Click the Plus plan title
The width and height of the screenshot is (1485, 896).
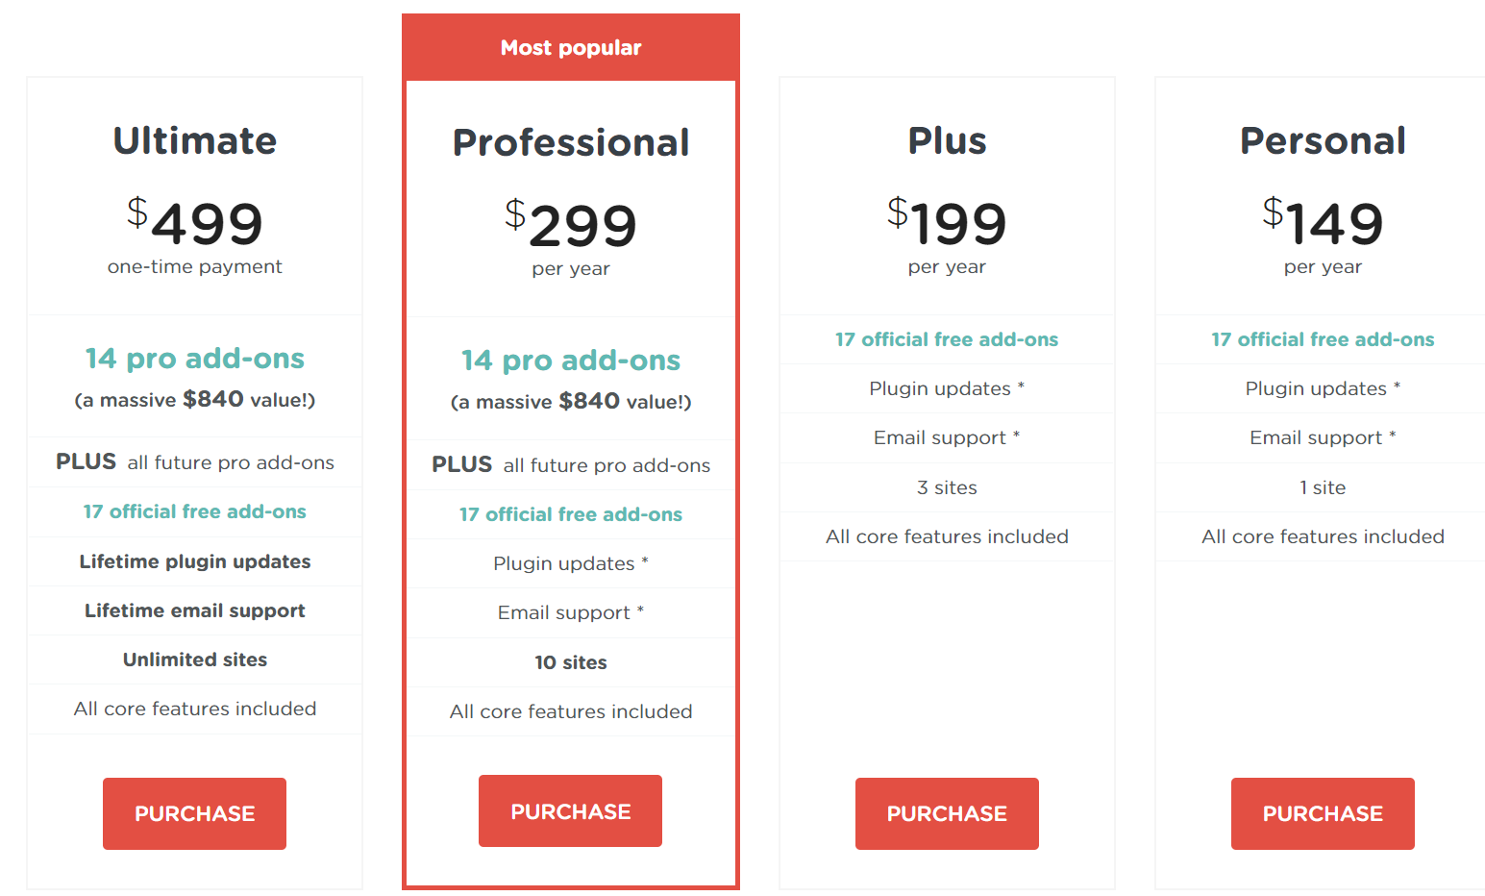click(946, 141)
